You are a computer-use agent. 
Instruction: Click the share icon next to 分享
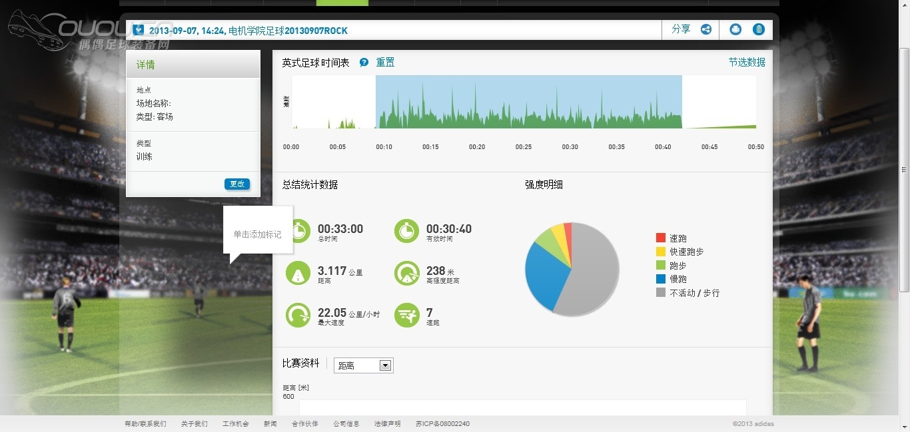(x=705, y=29)
